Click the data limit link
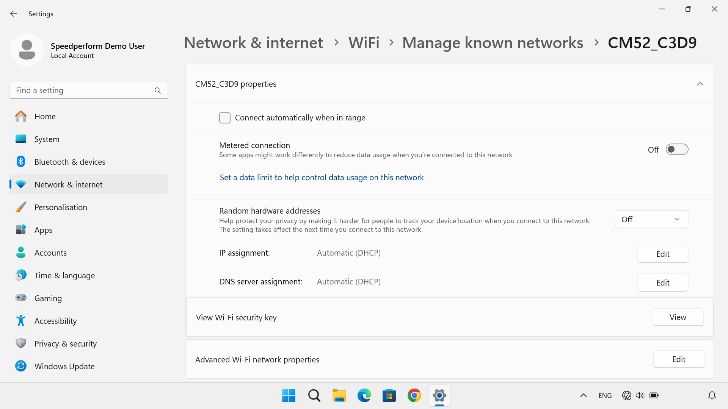 322,178
